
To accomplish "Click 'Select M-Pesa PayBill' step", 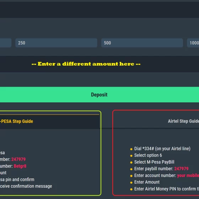I will [x=154, y=162].
